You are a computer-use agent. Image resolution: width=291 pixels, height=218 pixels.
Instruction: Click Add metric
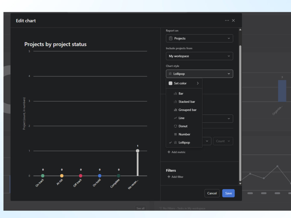click(176, 152)
